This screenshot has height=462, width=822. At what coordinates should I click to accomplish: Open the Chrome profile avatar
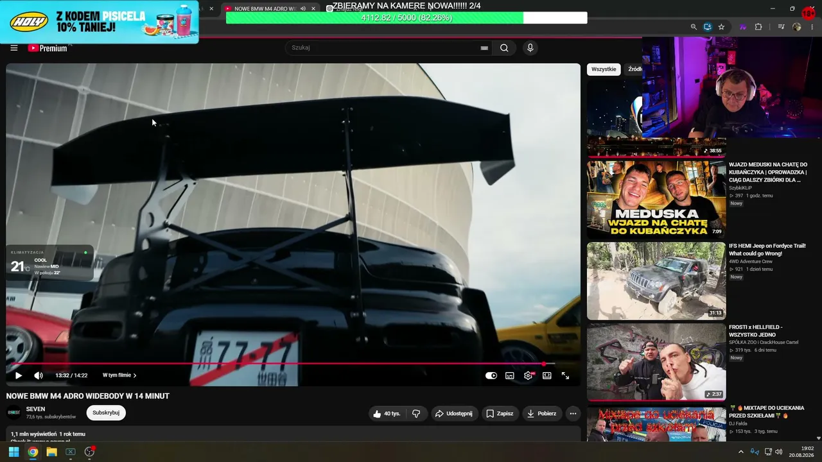tap(797, 27)
